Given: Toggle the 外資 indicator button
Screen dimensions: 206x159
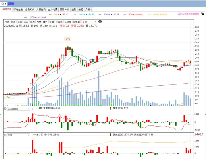Looking at the screenshot, I should pos(13,22).
